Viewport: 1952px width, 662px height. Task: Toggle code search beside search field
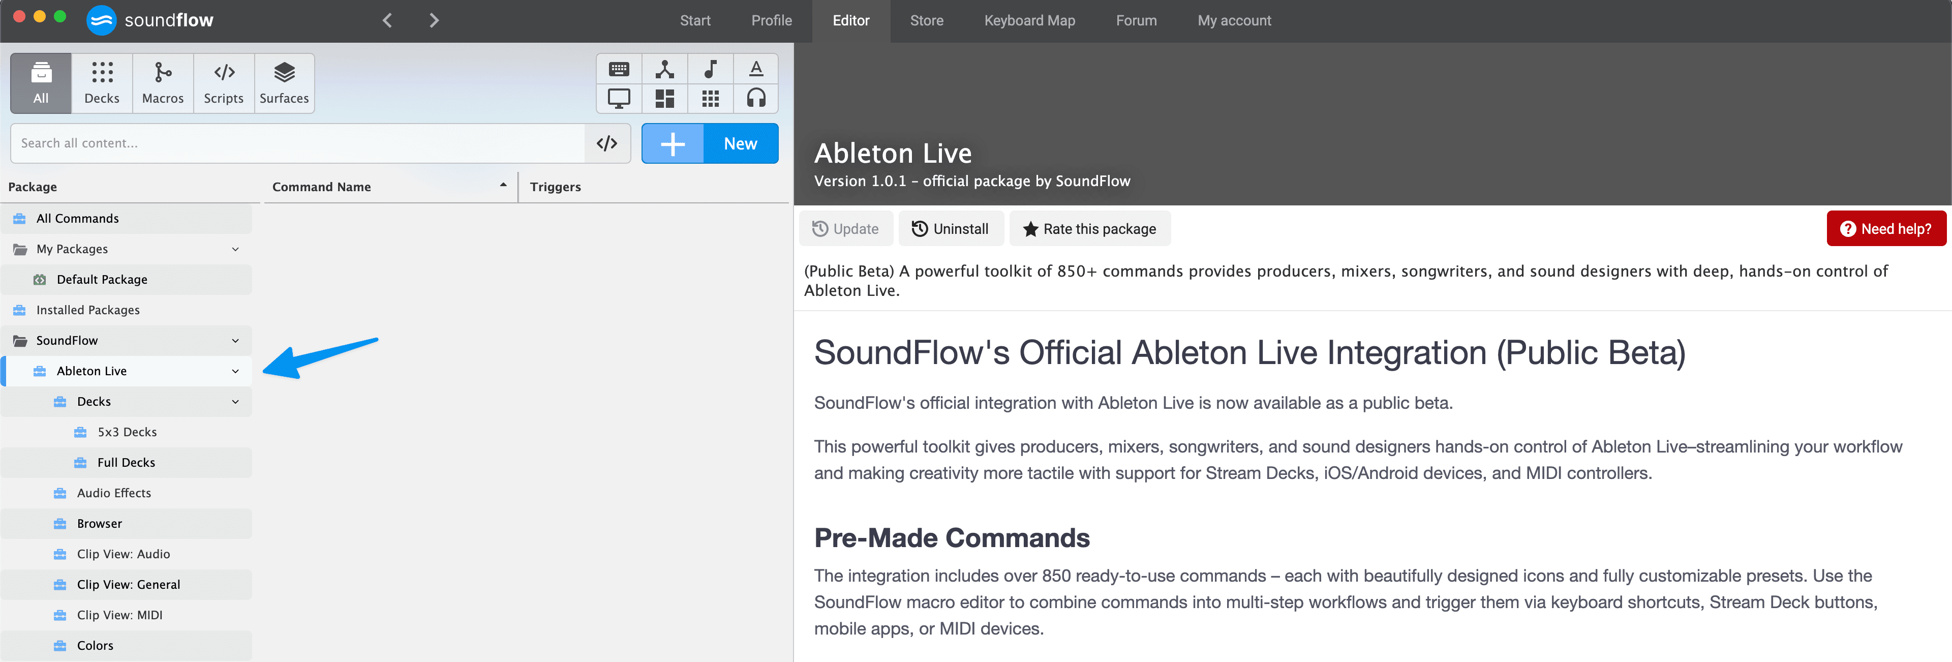[607, 143]
